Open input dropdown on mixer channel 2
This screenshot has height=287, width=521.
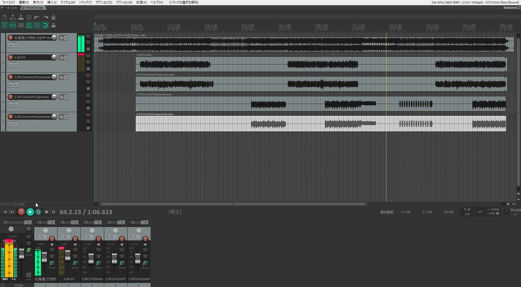click(x=64, y=237)
